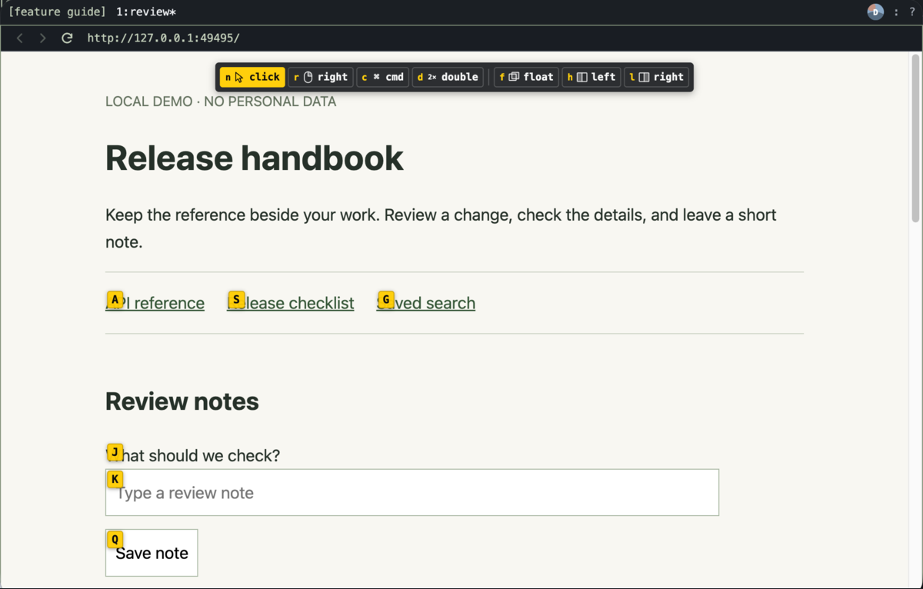923x589 pixels.
Task: Focus the "Type a review note" field
Action: click(412, 493)
